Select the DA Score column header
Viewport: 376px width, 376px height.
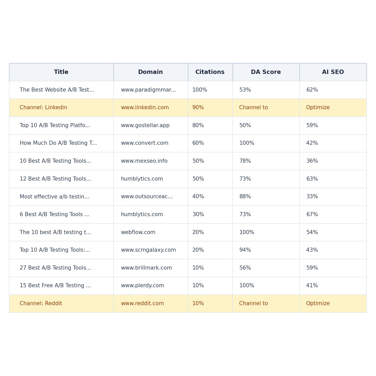266,72
